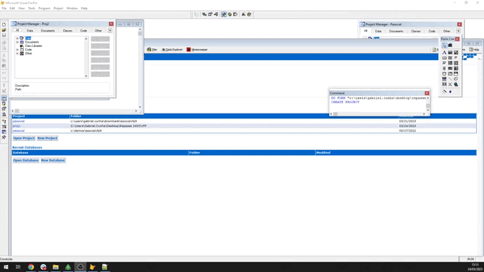Select the Label control in Form Controls
This screenshot has height=272, width=484.
click(444, 53)
